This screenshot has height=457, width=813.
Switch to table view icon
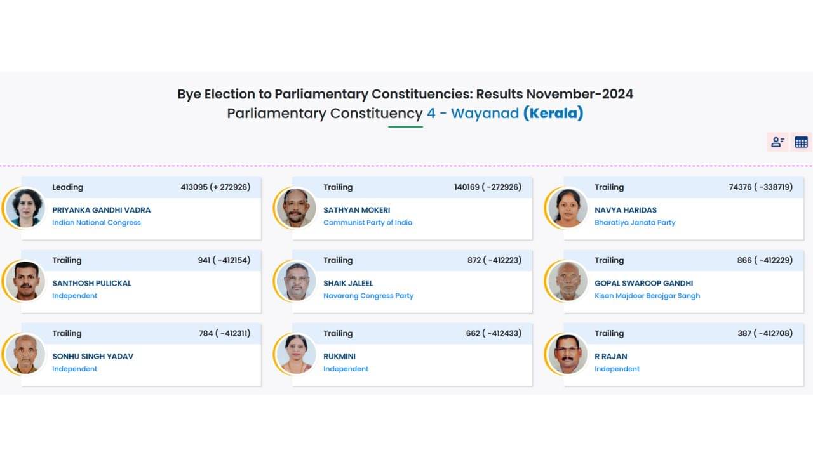tap(801, 142)
